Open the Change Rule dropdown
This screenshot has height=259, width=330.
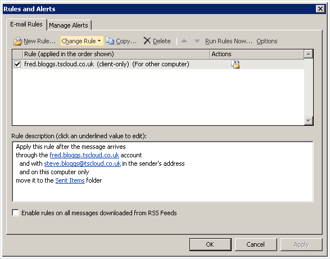tap(82, 41)
